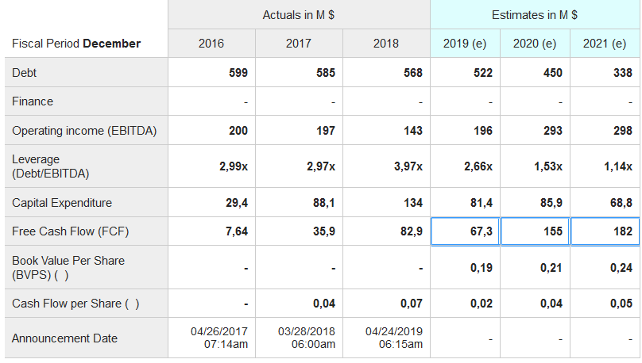
Task: Click the Operating income (EBITDA) row label
Action: (x=84, y=131)
